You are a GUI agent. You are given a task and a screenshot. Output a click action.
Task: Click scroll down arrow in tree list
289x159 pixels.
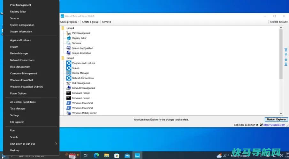tap(281, 114)
